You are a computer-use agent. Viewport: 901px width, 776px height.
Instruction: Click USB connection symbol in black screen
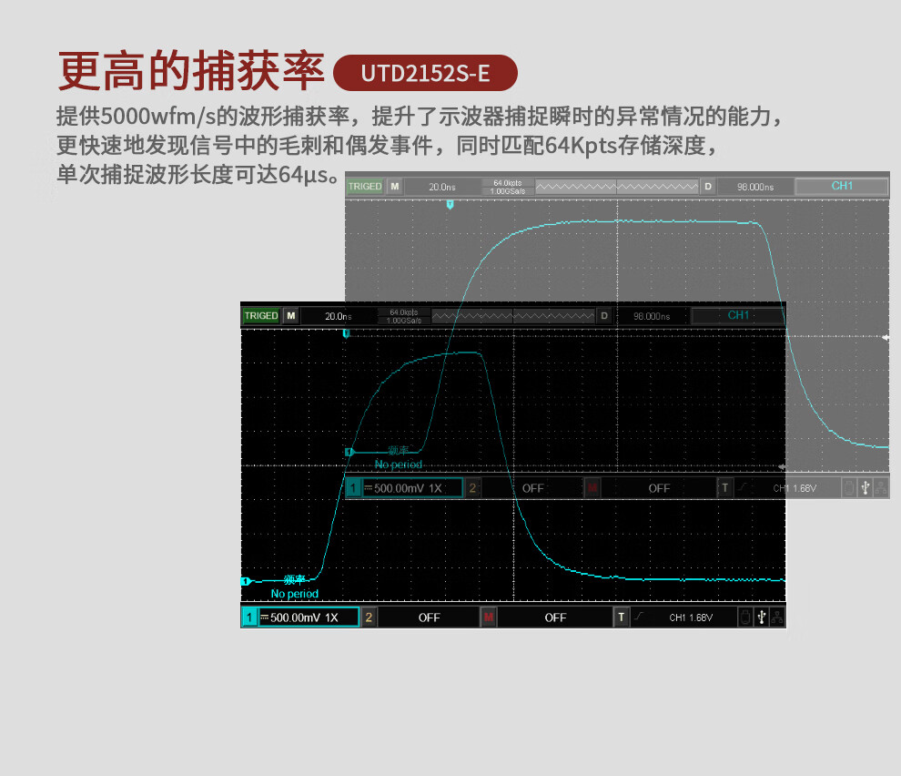(762, 618)
